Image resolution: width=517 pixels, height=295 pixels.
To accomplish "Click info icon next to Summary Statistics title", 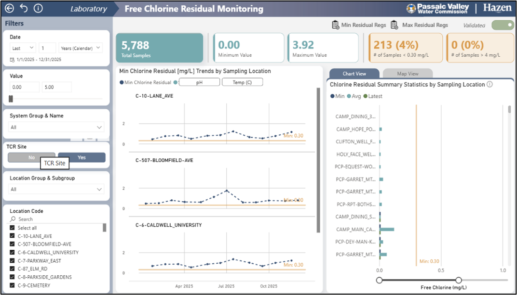I will 490,84.
